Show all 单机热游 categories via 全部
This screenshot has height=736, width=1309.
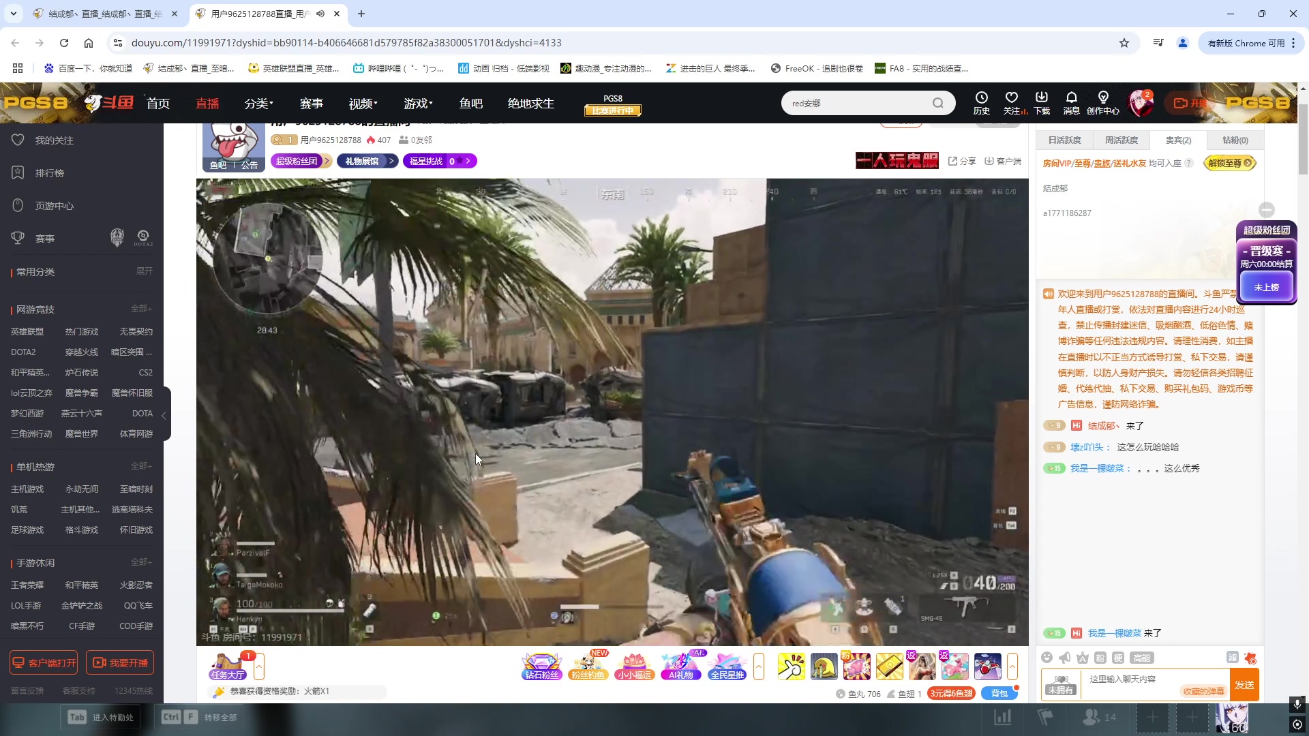coord(142,466)
